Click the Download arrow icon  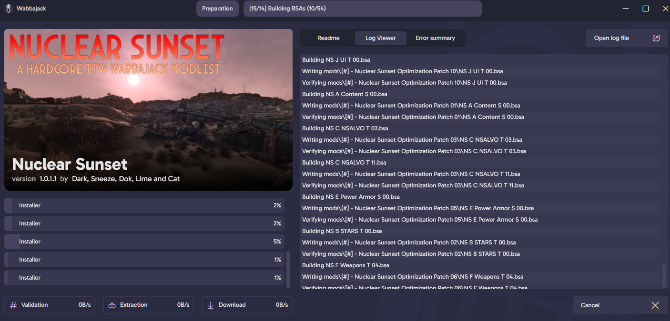tap(211, 305)
